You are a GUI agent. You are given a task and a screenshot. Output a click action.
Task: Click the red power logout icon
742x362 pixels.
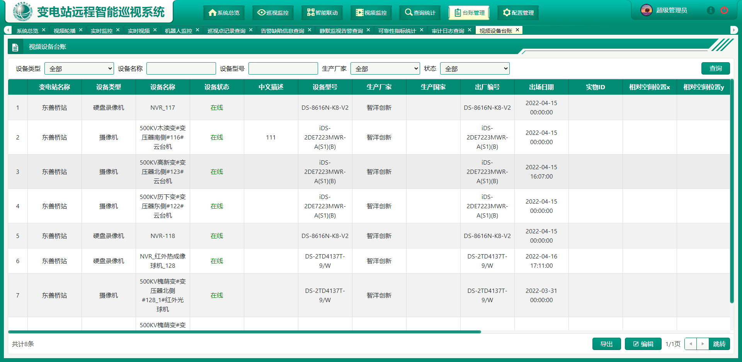pos(724,10)
